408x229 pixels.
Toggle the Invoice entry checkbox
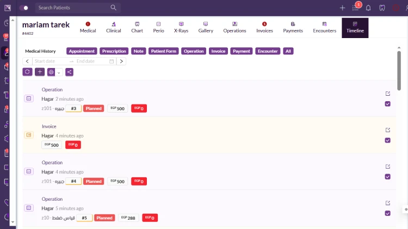click(x=387, y=140)
